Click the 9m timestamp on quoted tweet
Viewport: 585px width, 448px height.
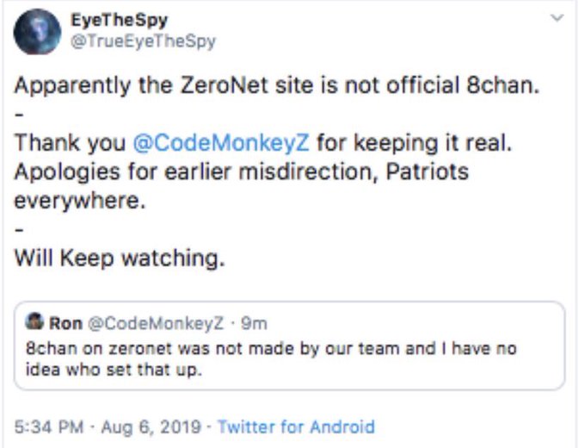(x=256, y=323)
